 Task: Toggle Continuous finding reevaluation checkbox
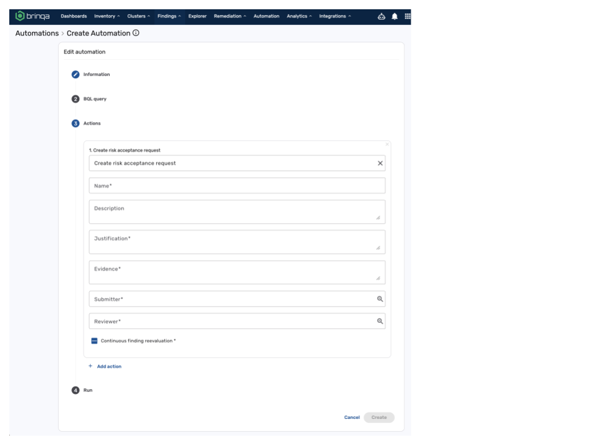[95, 341]
